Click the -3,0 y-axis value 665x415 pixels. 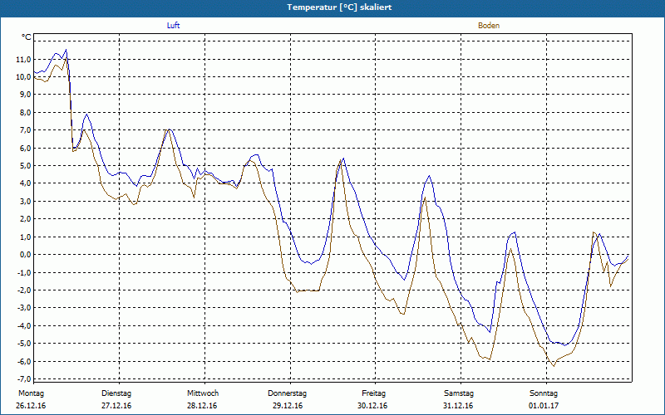[24, 308]
